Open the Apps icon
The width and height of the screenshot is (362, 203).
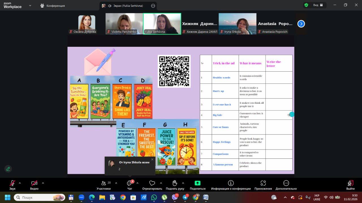[x=263, y=183]
